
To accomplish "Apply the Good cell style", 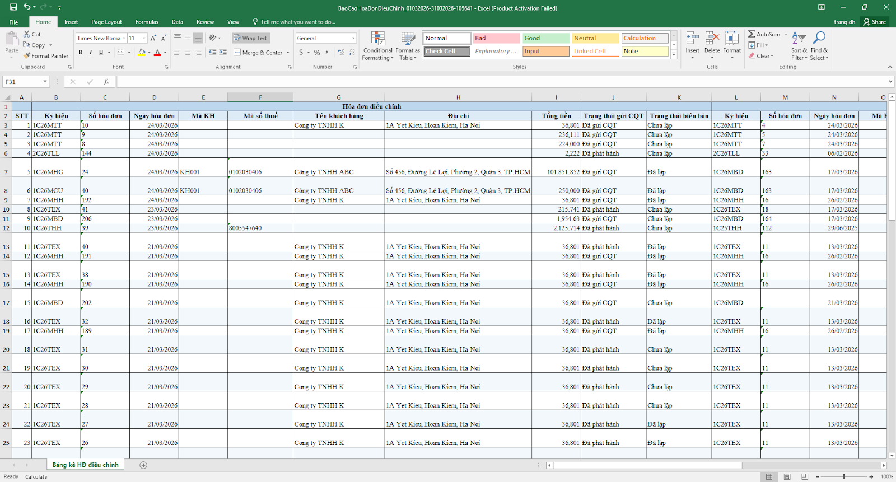I will point(545,38).
